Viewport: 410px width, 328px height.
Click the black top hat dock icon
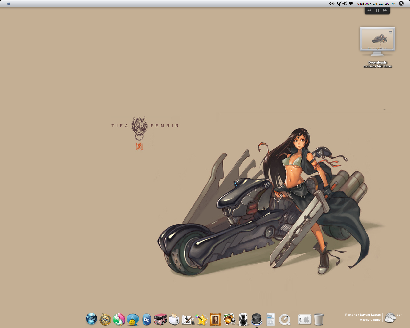click(257, 319)
